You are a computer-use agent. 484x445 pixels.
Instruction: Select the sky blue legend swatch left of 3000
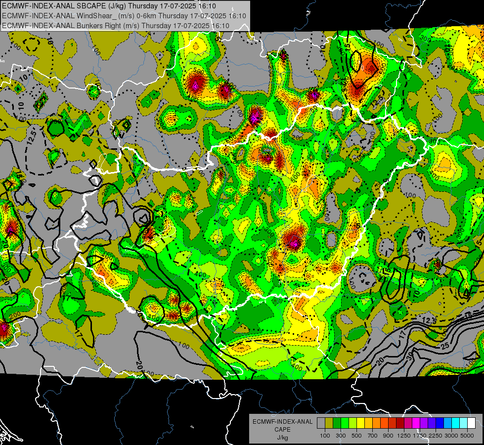pyautogui.click(x=447, y=423)
